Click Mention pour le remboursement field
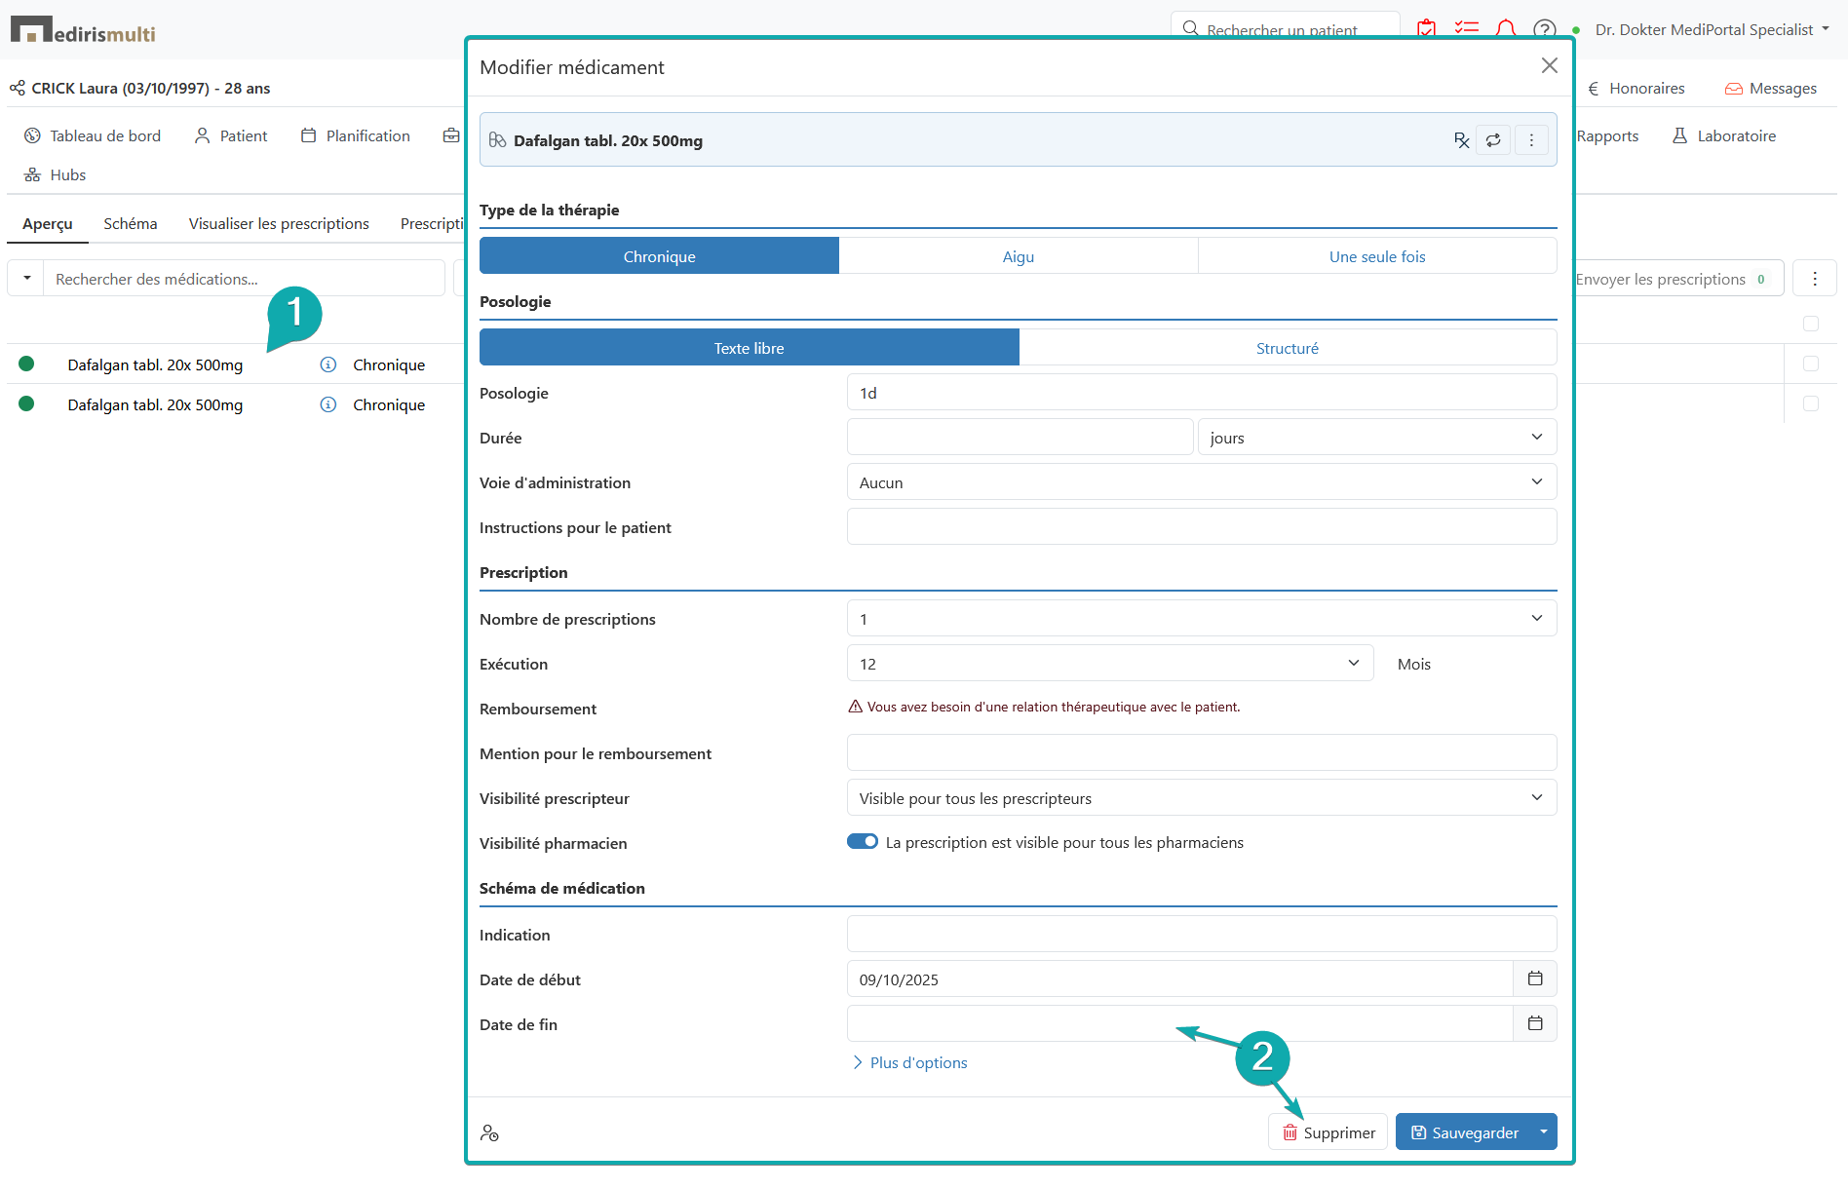The height and width of the screenshot is (1189, 1848). (1202, 753)
